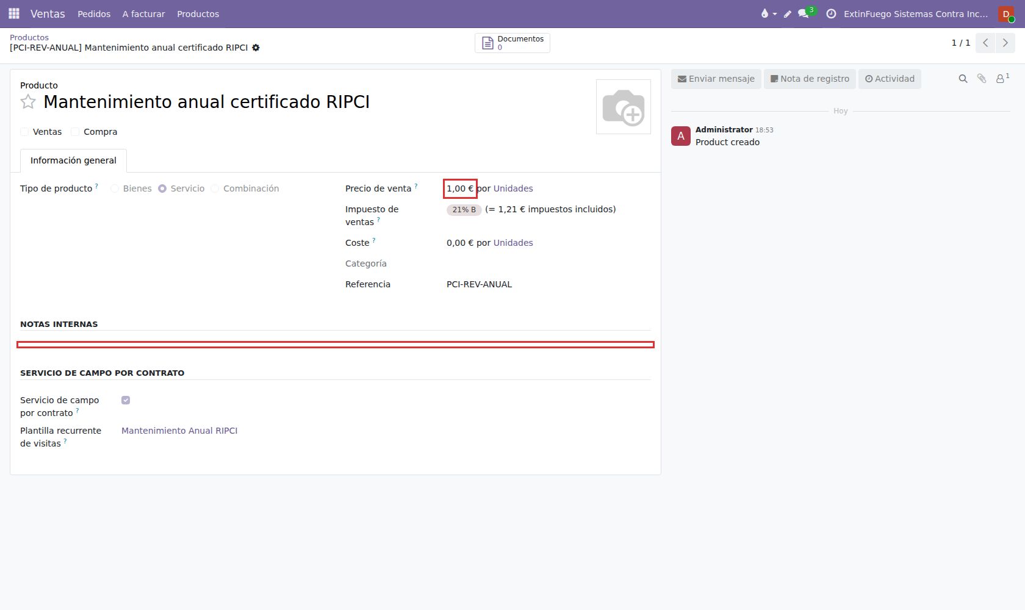Open the user avatar menu

1006,13
